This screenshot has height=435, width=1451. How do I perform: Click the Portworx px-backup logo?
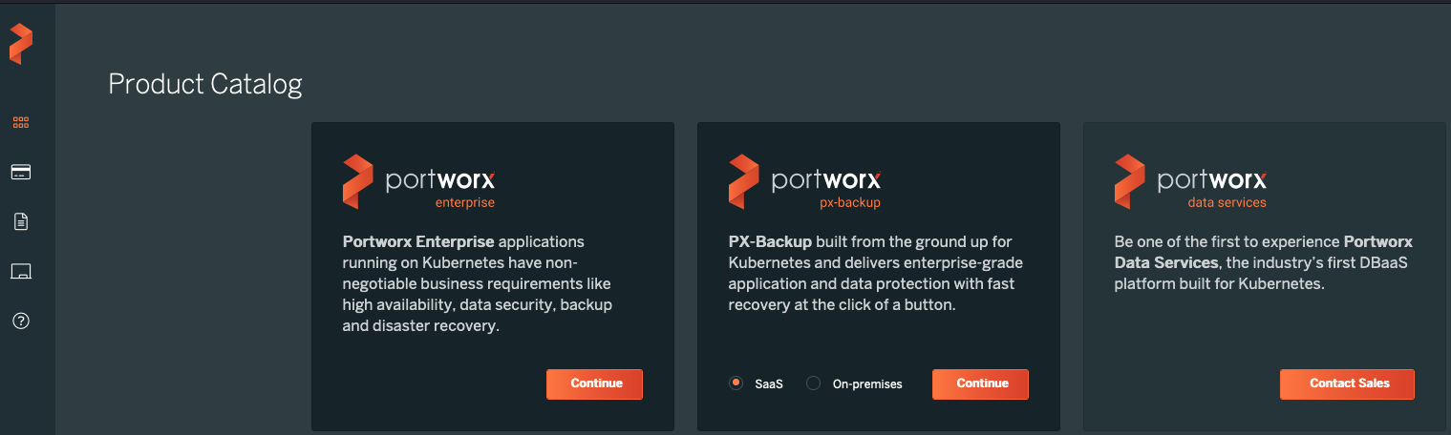click(804, 181)
